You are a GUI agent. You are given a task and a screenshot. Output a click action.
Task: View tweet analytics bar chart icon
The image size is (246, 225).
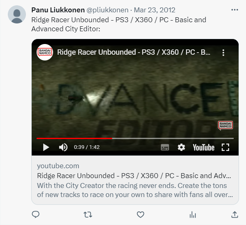coord(193,214)
